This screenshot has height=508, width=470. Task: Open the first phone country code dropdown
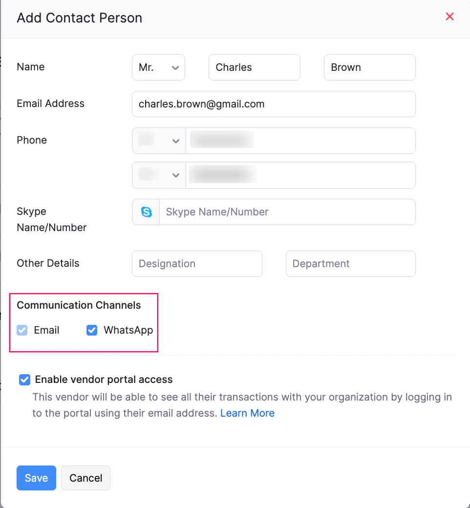(x=158, y=140)
